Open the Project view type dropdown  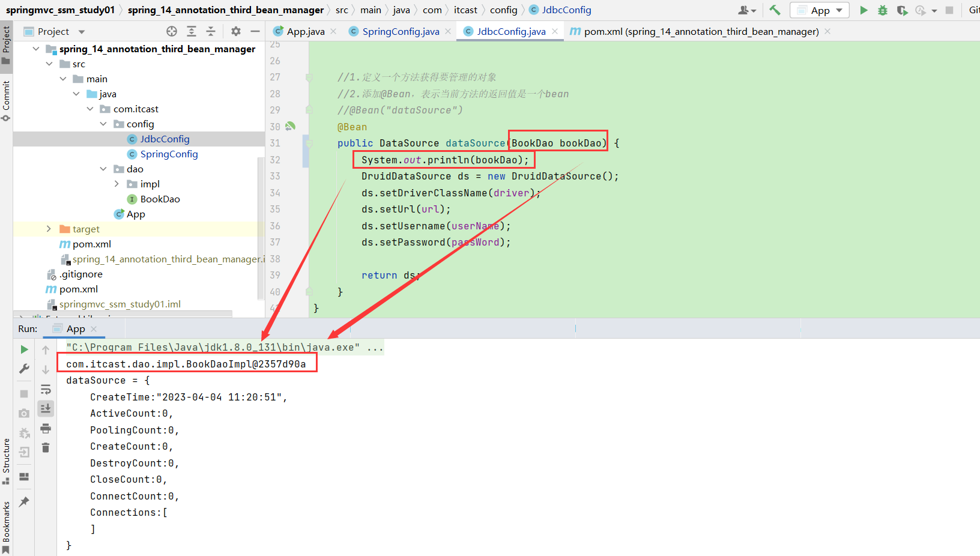pos(82,32)
